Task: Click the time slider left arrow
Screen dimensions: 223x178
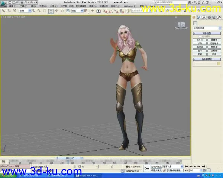Action: [57, 158]
